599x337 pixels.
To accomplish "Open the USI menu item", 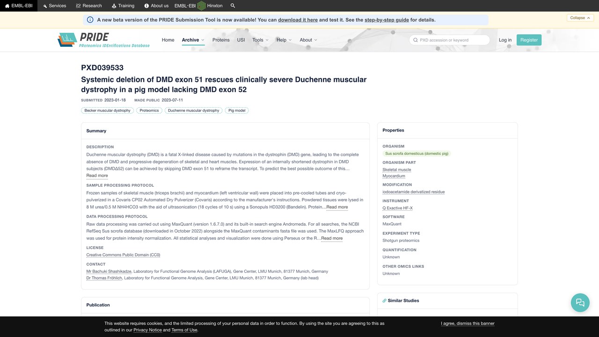I will 241,40.
